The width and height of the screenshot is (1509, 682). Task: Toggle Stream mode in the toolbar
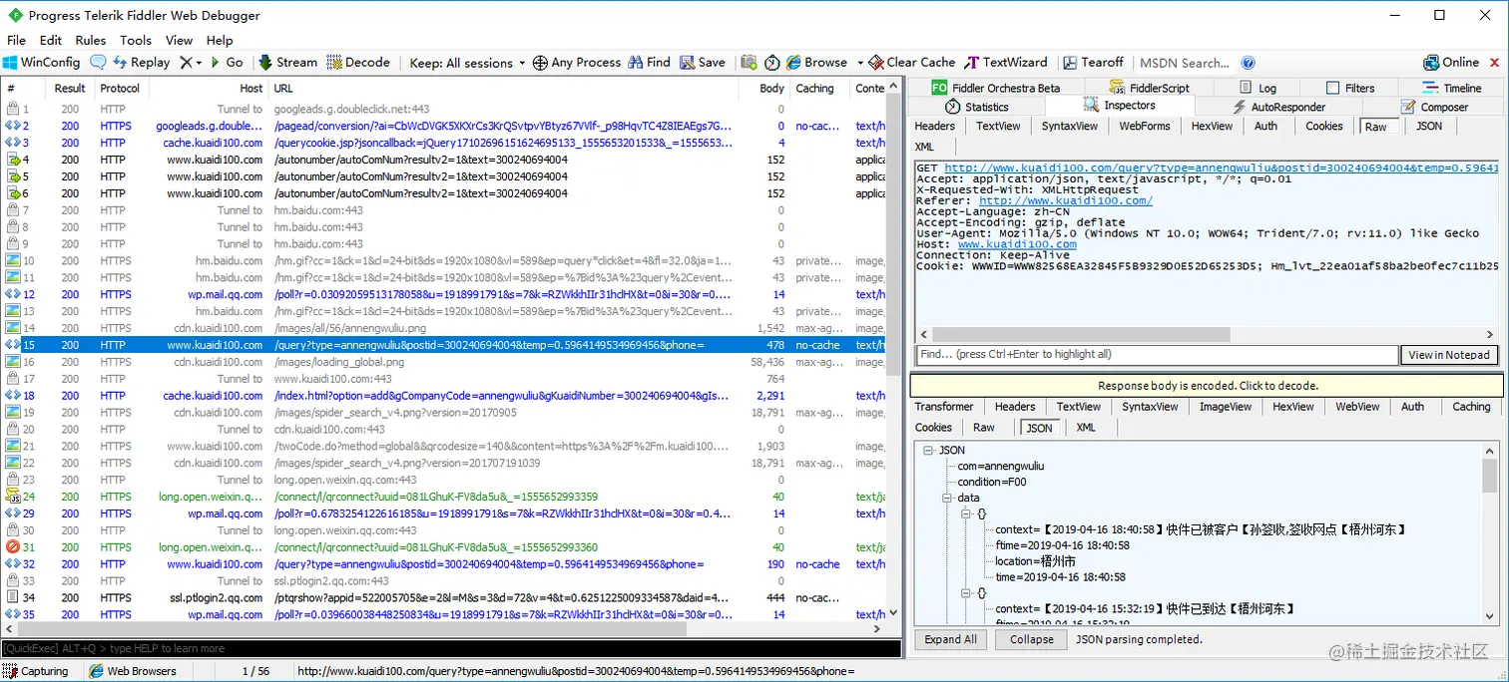287,62
